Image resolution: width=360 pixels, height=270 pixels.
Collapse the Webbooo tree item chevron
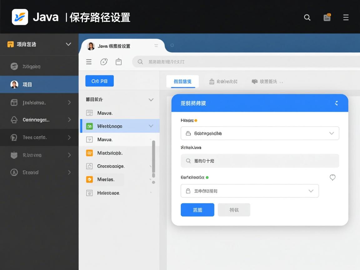(151, 126)
